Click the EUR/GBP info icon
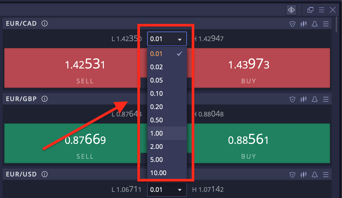342x198 pixels. click(44, 99)
